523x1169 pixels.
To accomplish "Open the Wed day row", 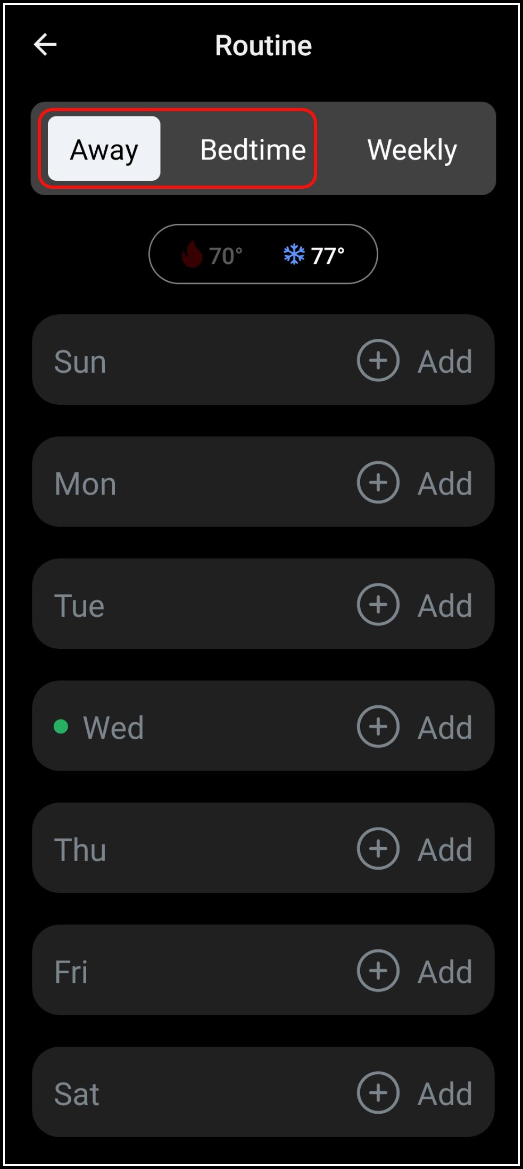I will tap(263, 726).
